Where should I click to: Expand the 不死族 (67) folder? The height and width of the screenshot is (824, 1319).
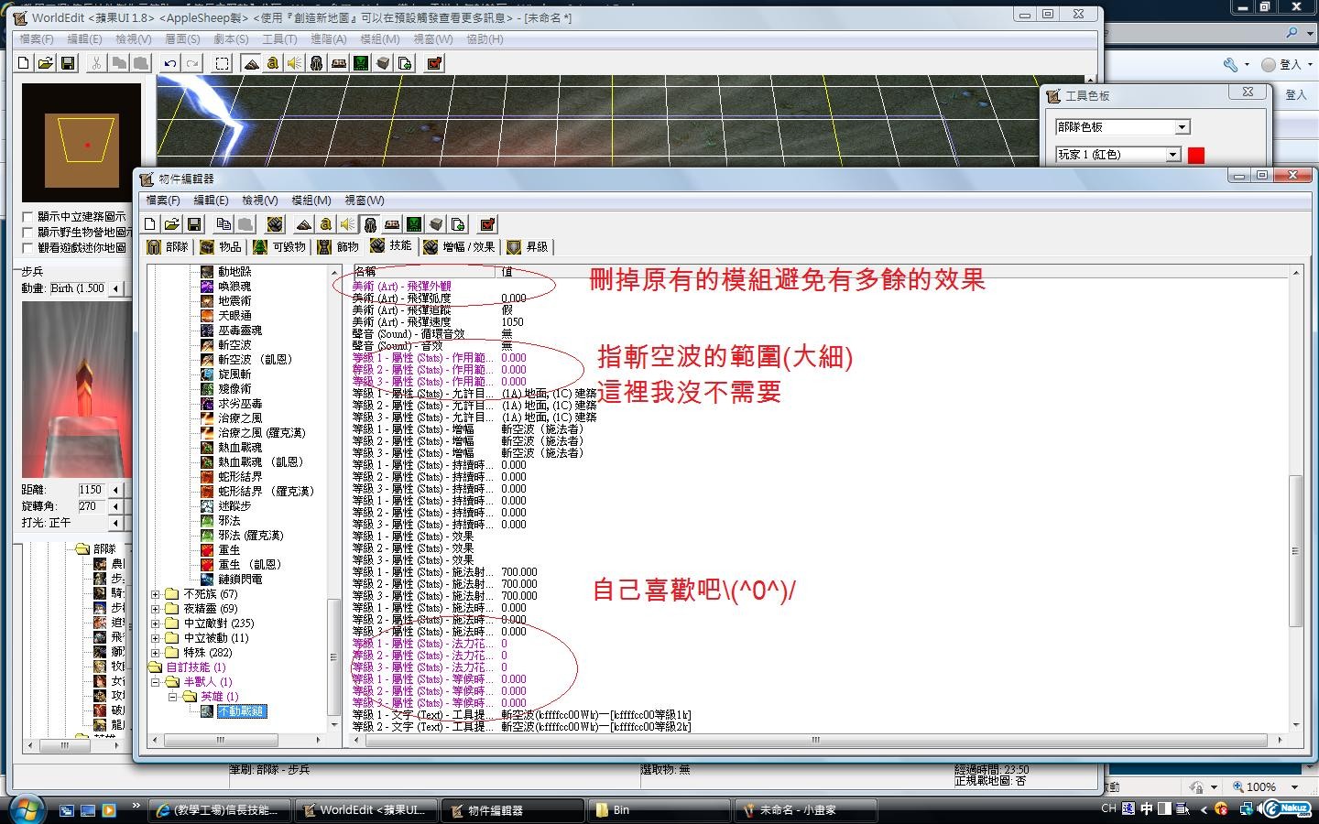click(x=156, y=594)
